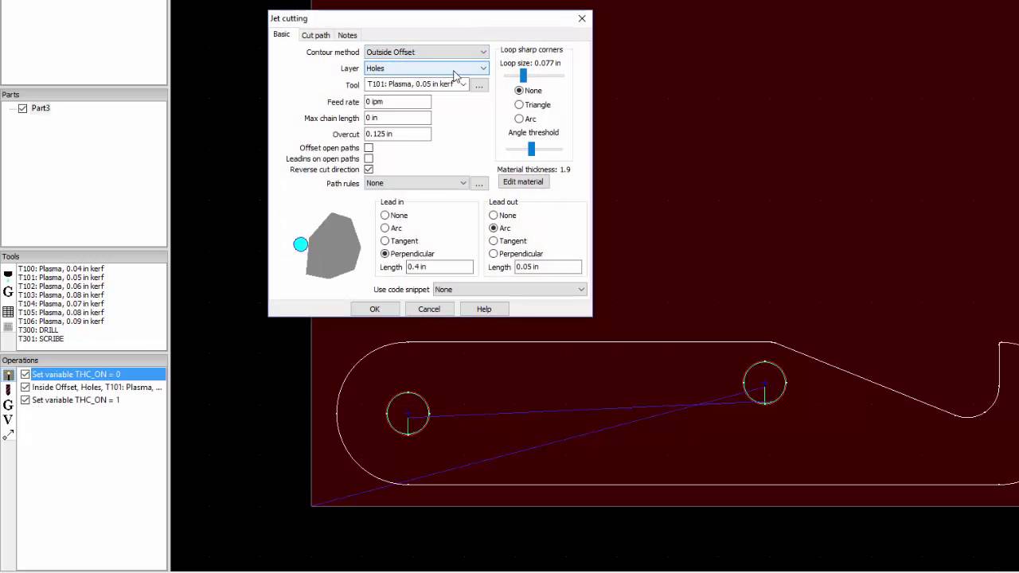Select T104: Plasma, 0.07 in kerf tool
This screenshot has width=1019, height=573.
tap(61, 304)
